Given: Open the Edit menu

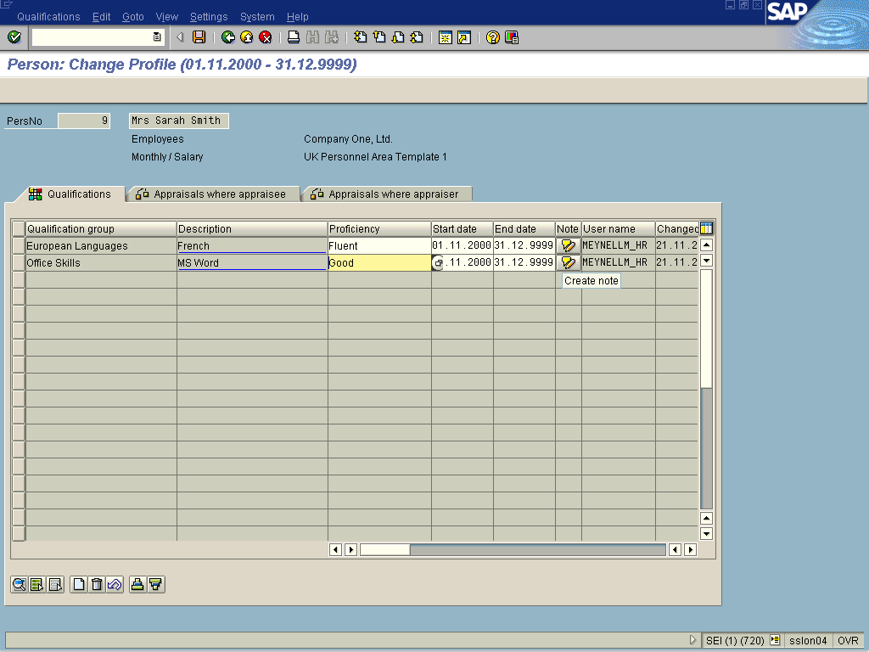Looking at the screenshot, I should point(102,17).
